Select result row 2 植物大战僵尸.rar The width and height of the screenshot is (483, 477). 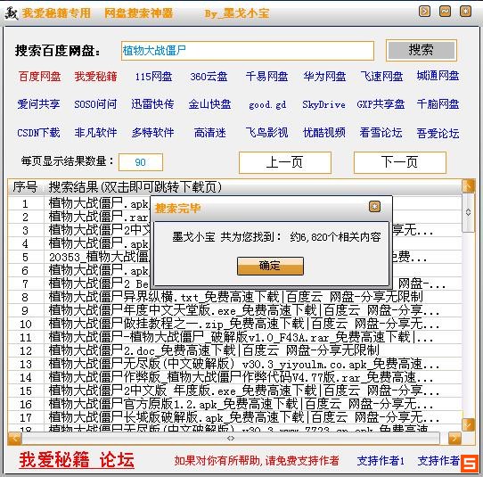79,217
